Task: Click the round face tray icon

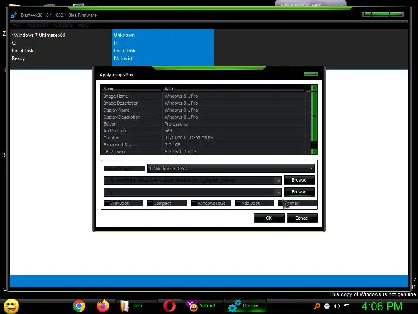Action: [x=327, y=306]
